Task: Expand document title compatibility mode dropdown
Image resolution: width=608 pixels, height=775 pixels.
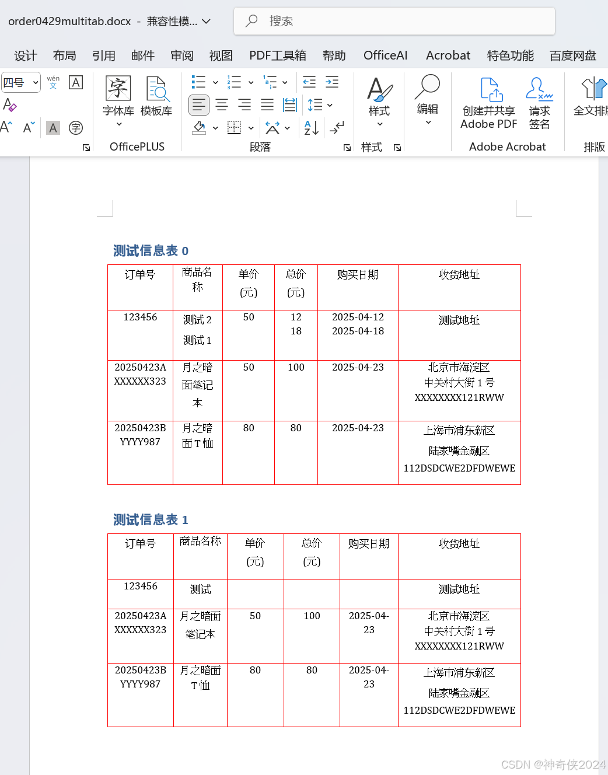Action: [x=206, y=22]
